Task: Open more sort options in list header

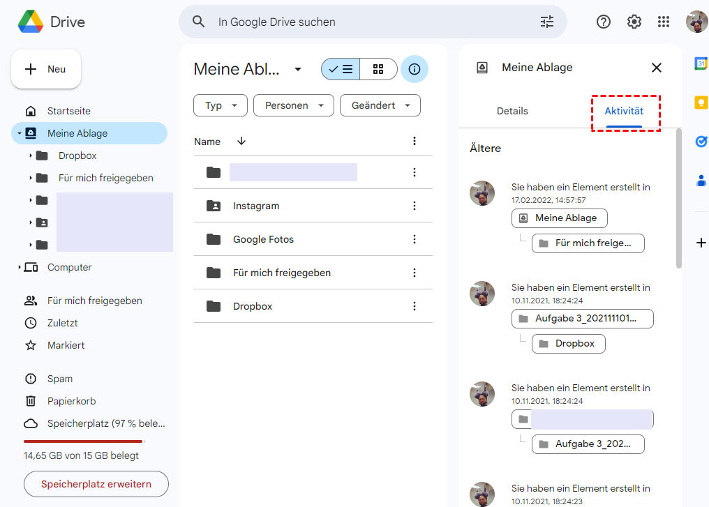Action: coord(415,141)
